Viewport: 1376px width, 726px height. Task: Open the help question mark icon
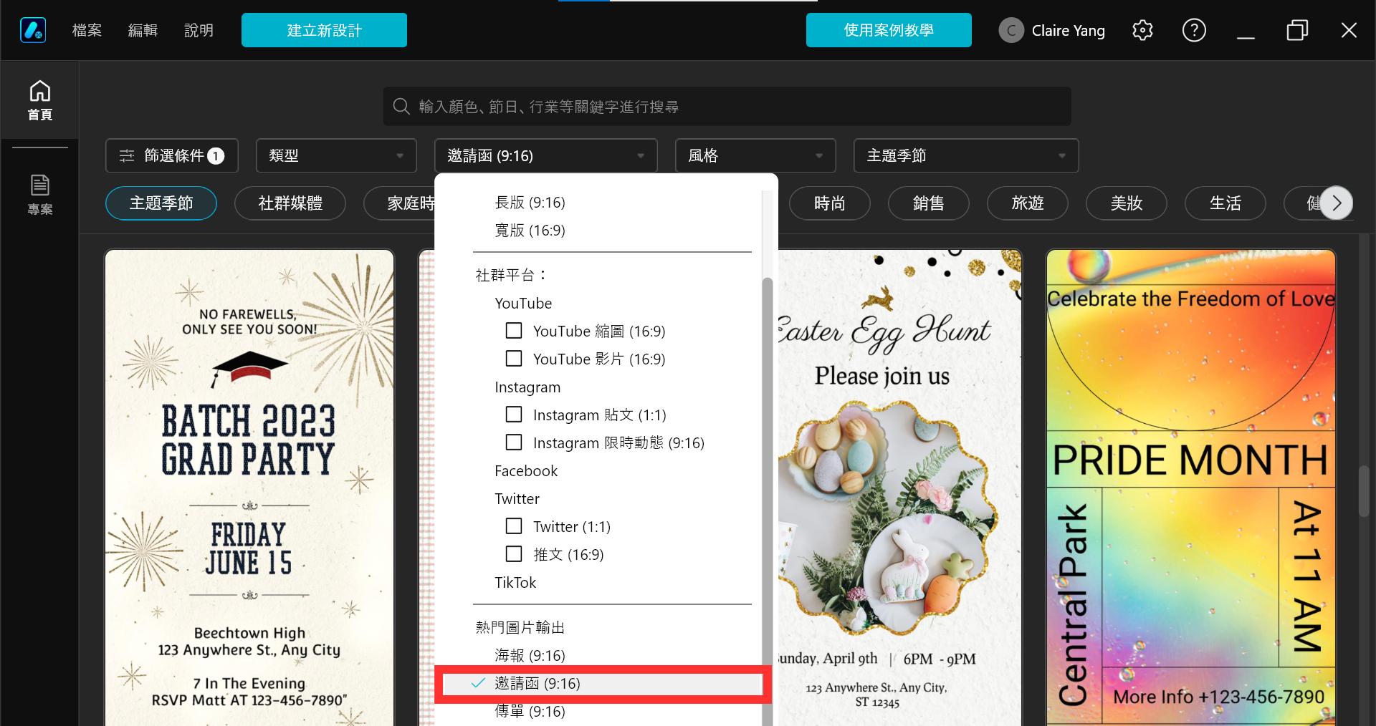pos(1194,30)
